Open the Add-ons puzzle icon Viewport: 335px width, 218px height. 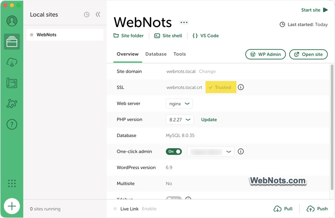[12, 104]
